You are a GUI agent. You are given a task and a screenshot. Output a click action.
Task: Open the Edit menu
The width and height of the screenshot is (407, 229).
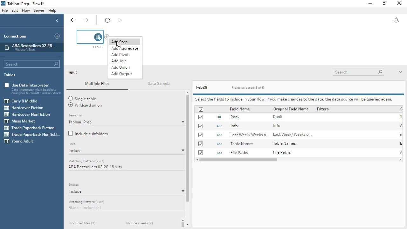[x=15, y=10]
